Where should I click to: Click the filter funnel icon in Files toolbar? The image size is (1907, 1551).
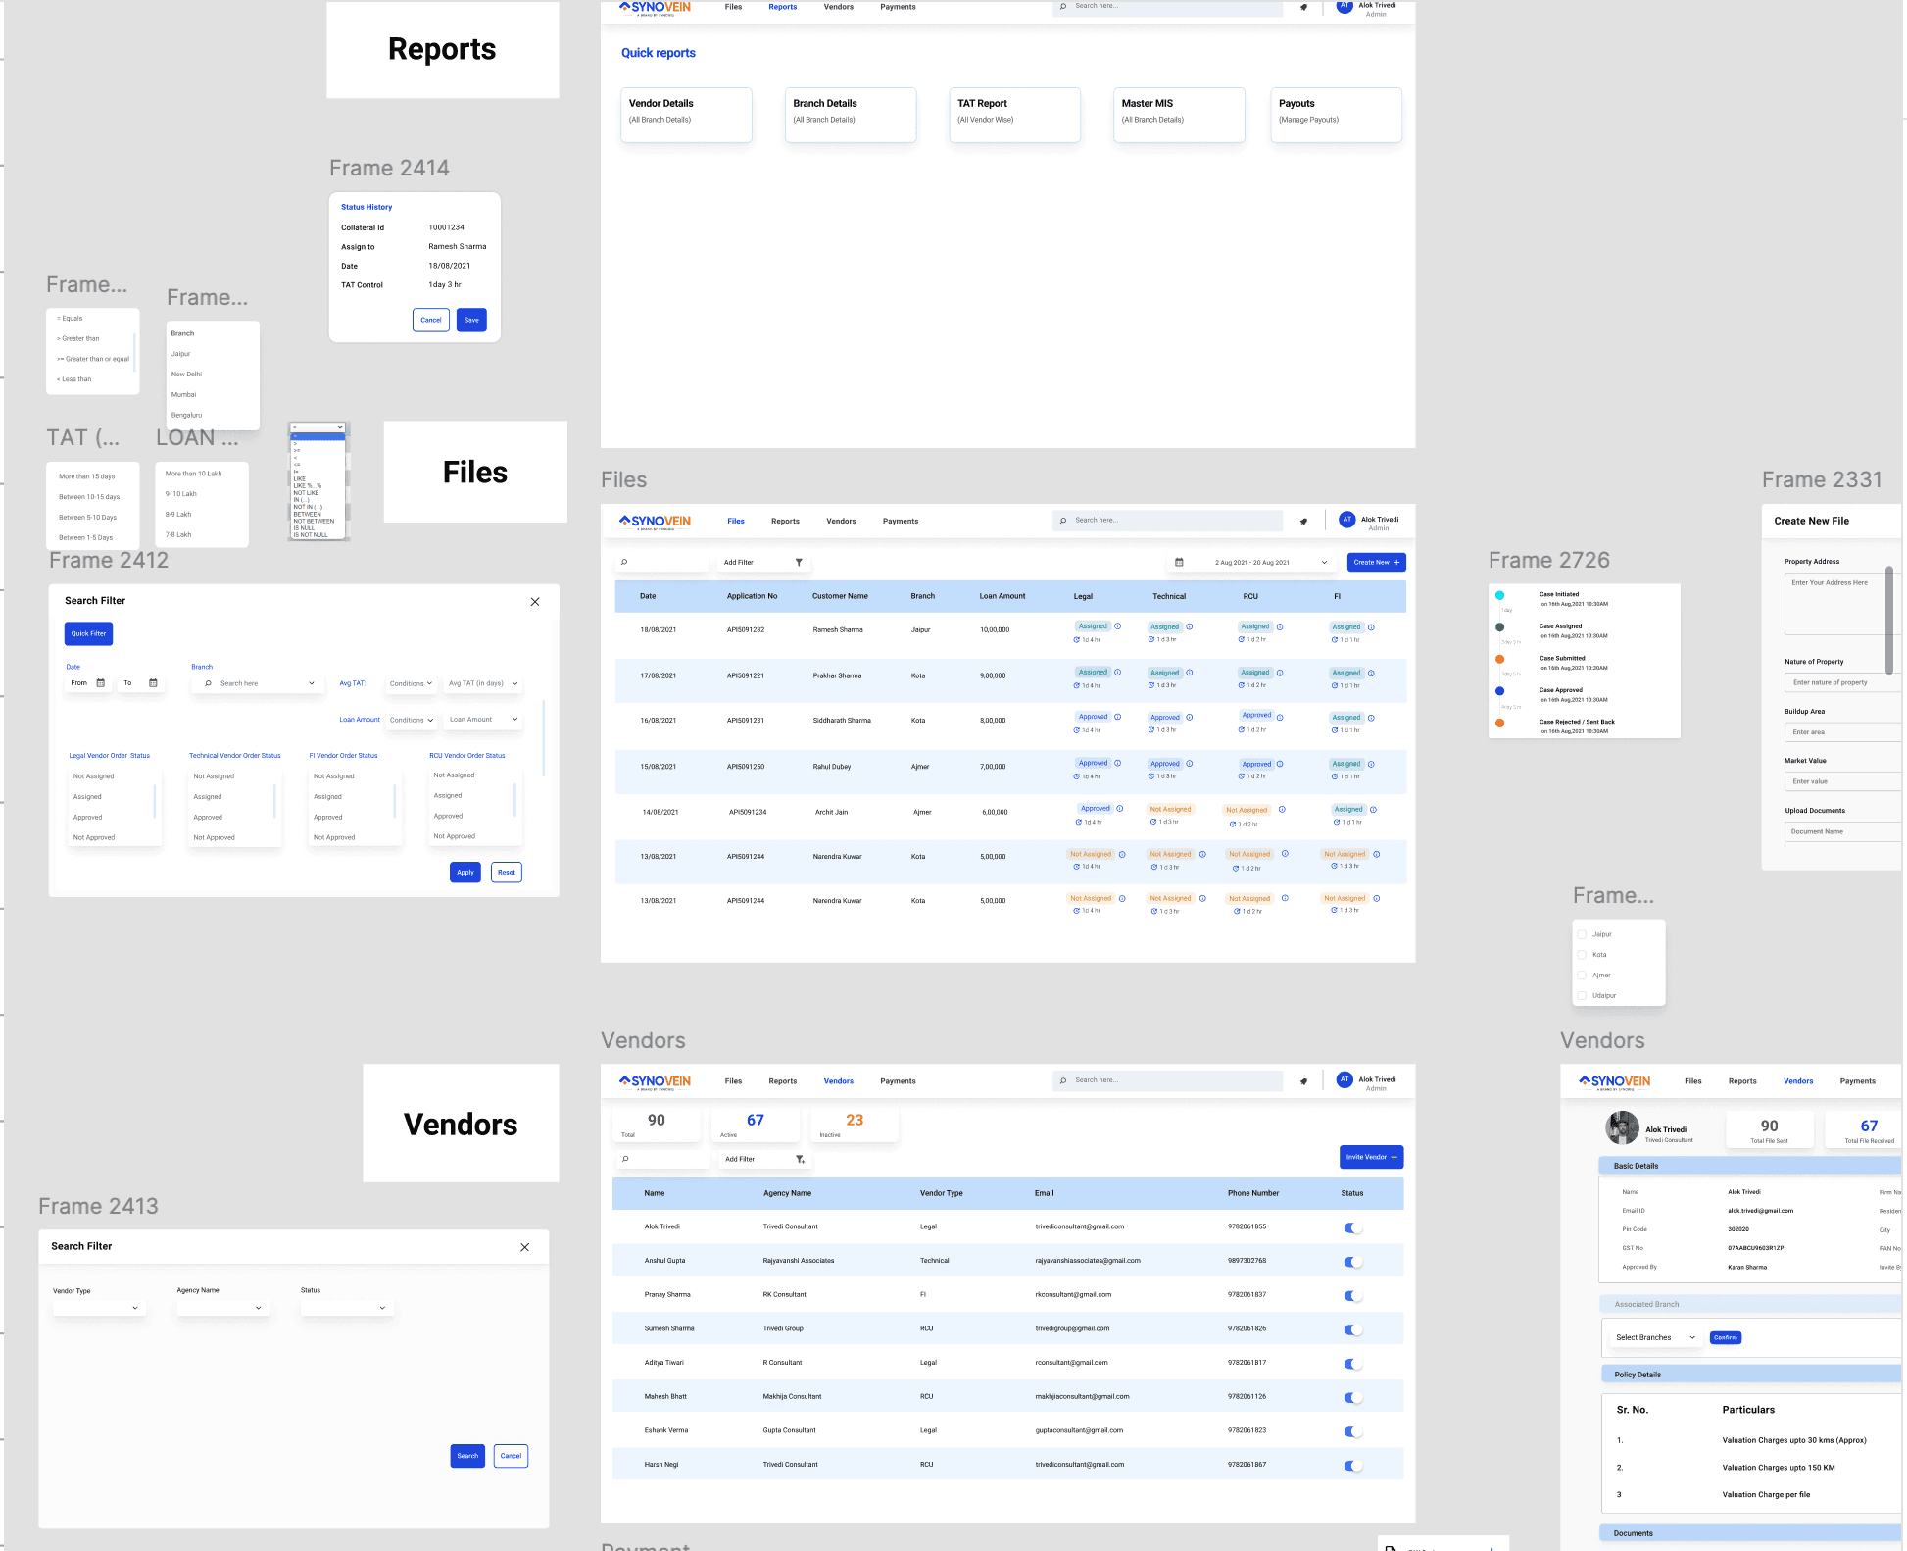[799, 563]
